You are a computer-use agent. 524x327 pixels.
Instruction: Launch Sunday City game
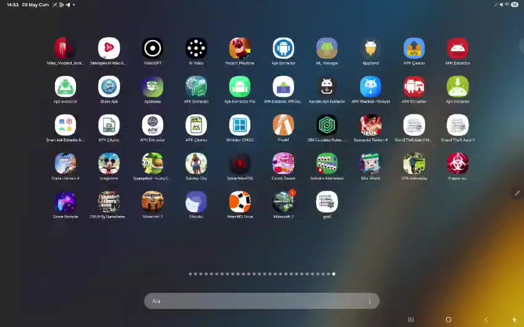pos(196,164)
